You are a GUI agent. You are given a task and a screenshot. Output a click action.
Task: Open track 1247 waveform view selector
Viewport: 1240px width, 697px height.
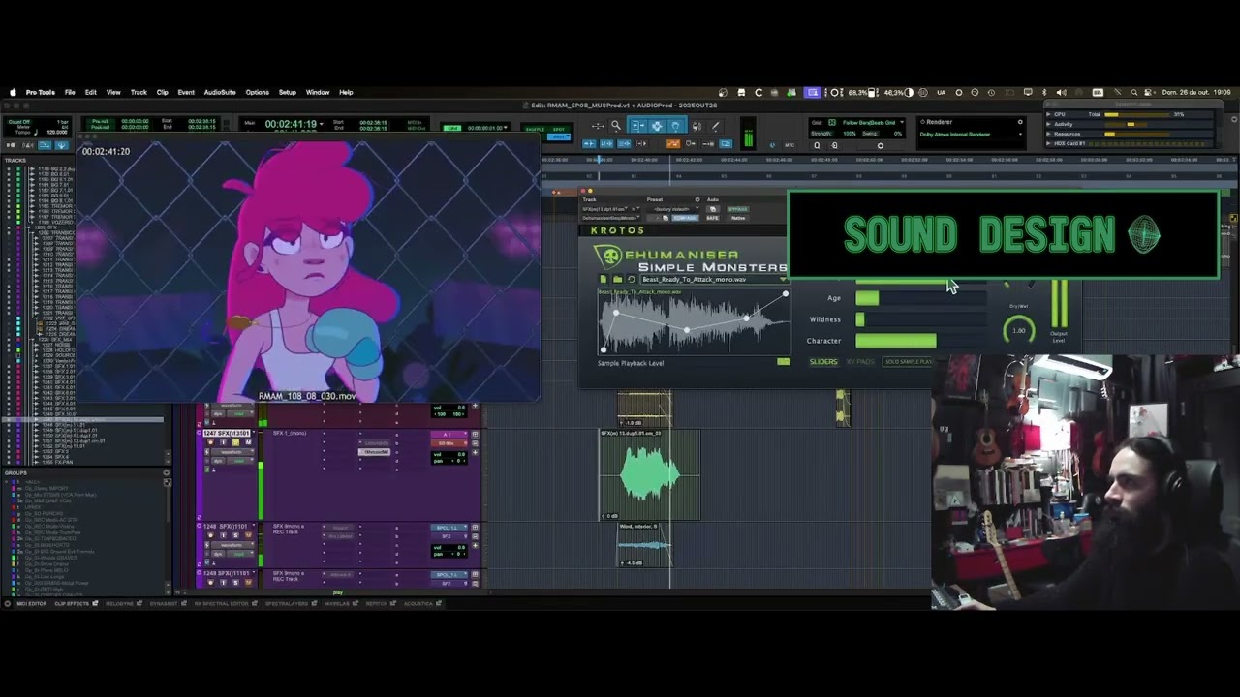coord(232,452)
